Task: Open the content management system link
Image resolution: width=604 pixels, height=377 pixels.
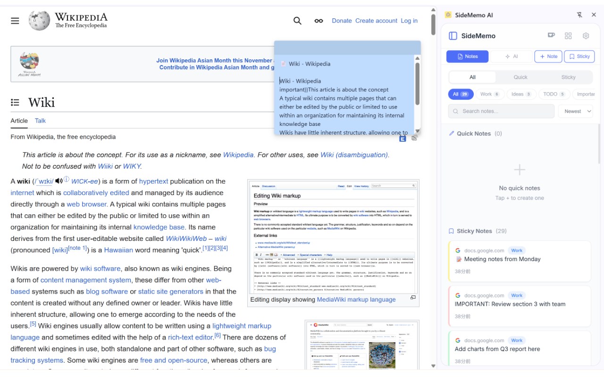Action: pos(86,280)
